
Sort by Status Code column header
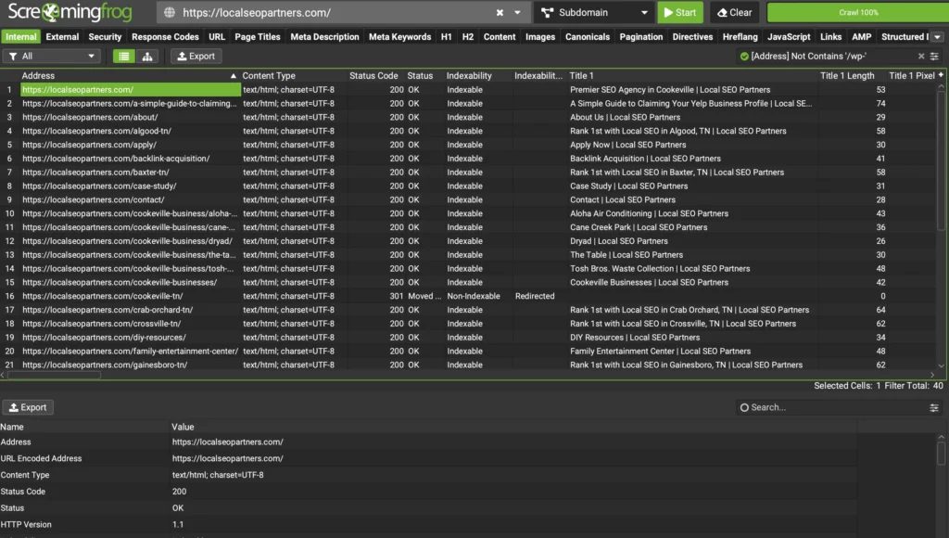click(373, 76)
